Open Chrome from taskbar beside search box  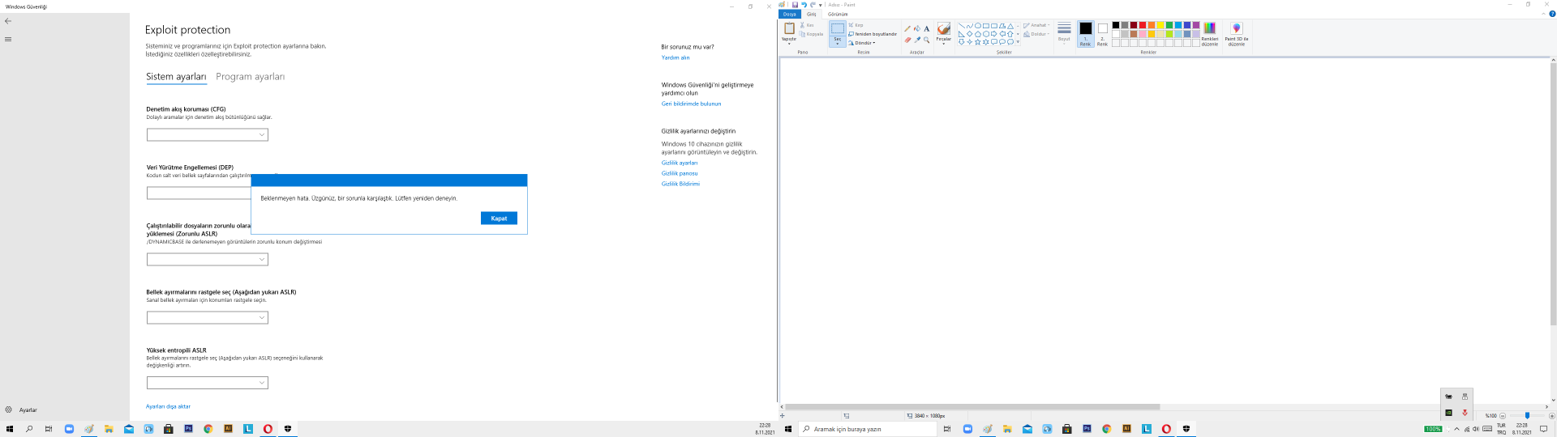point(1106,429)
